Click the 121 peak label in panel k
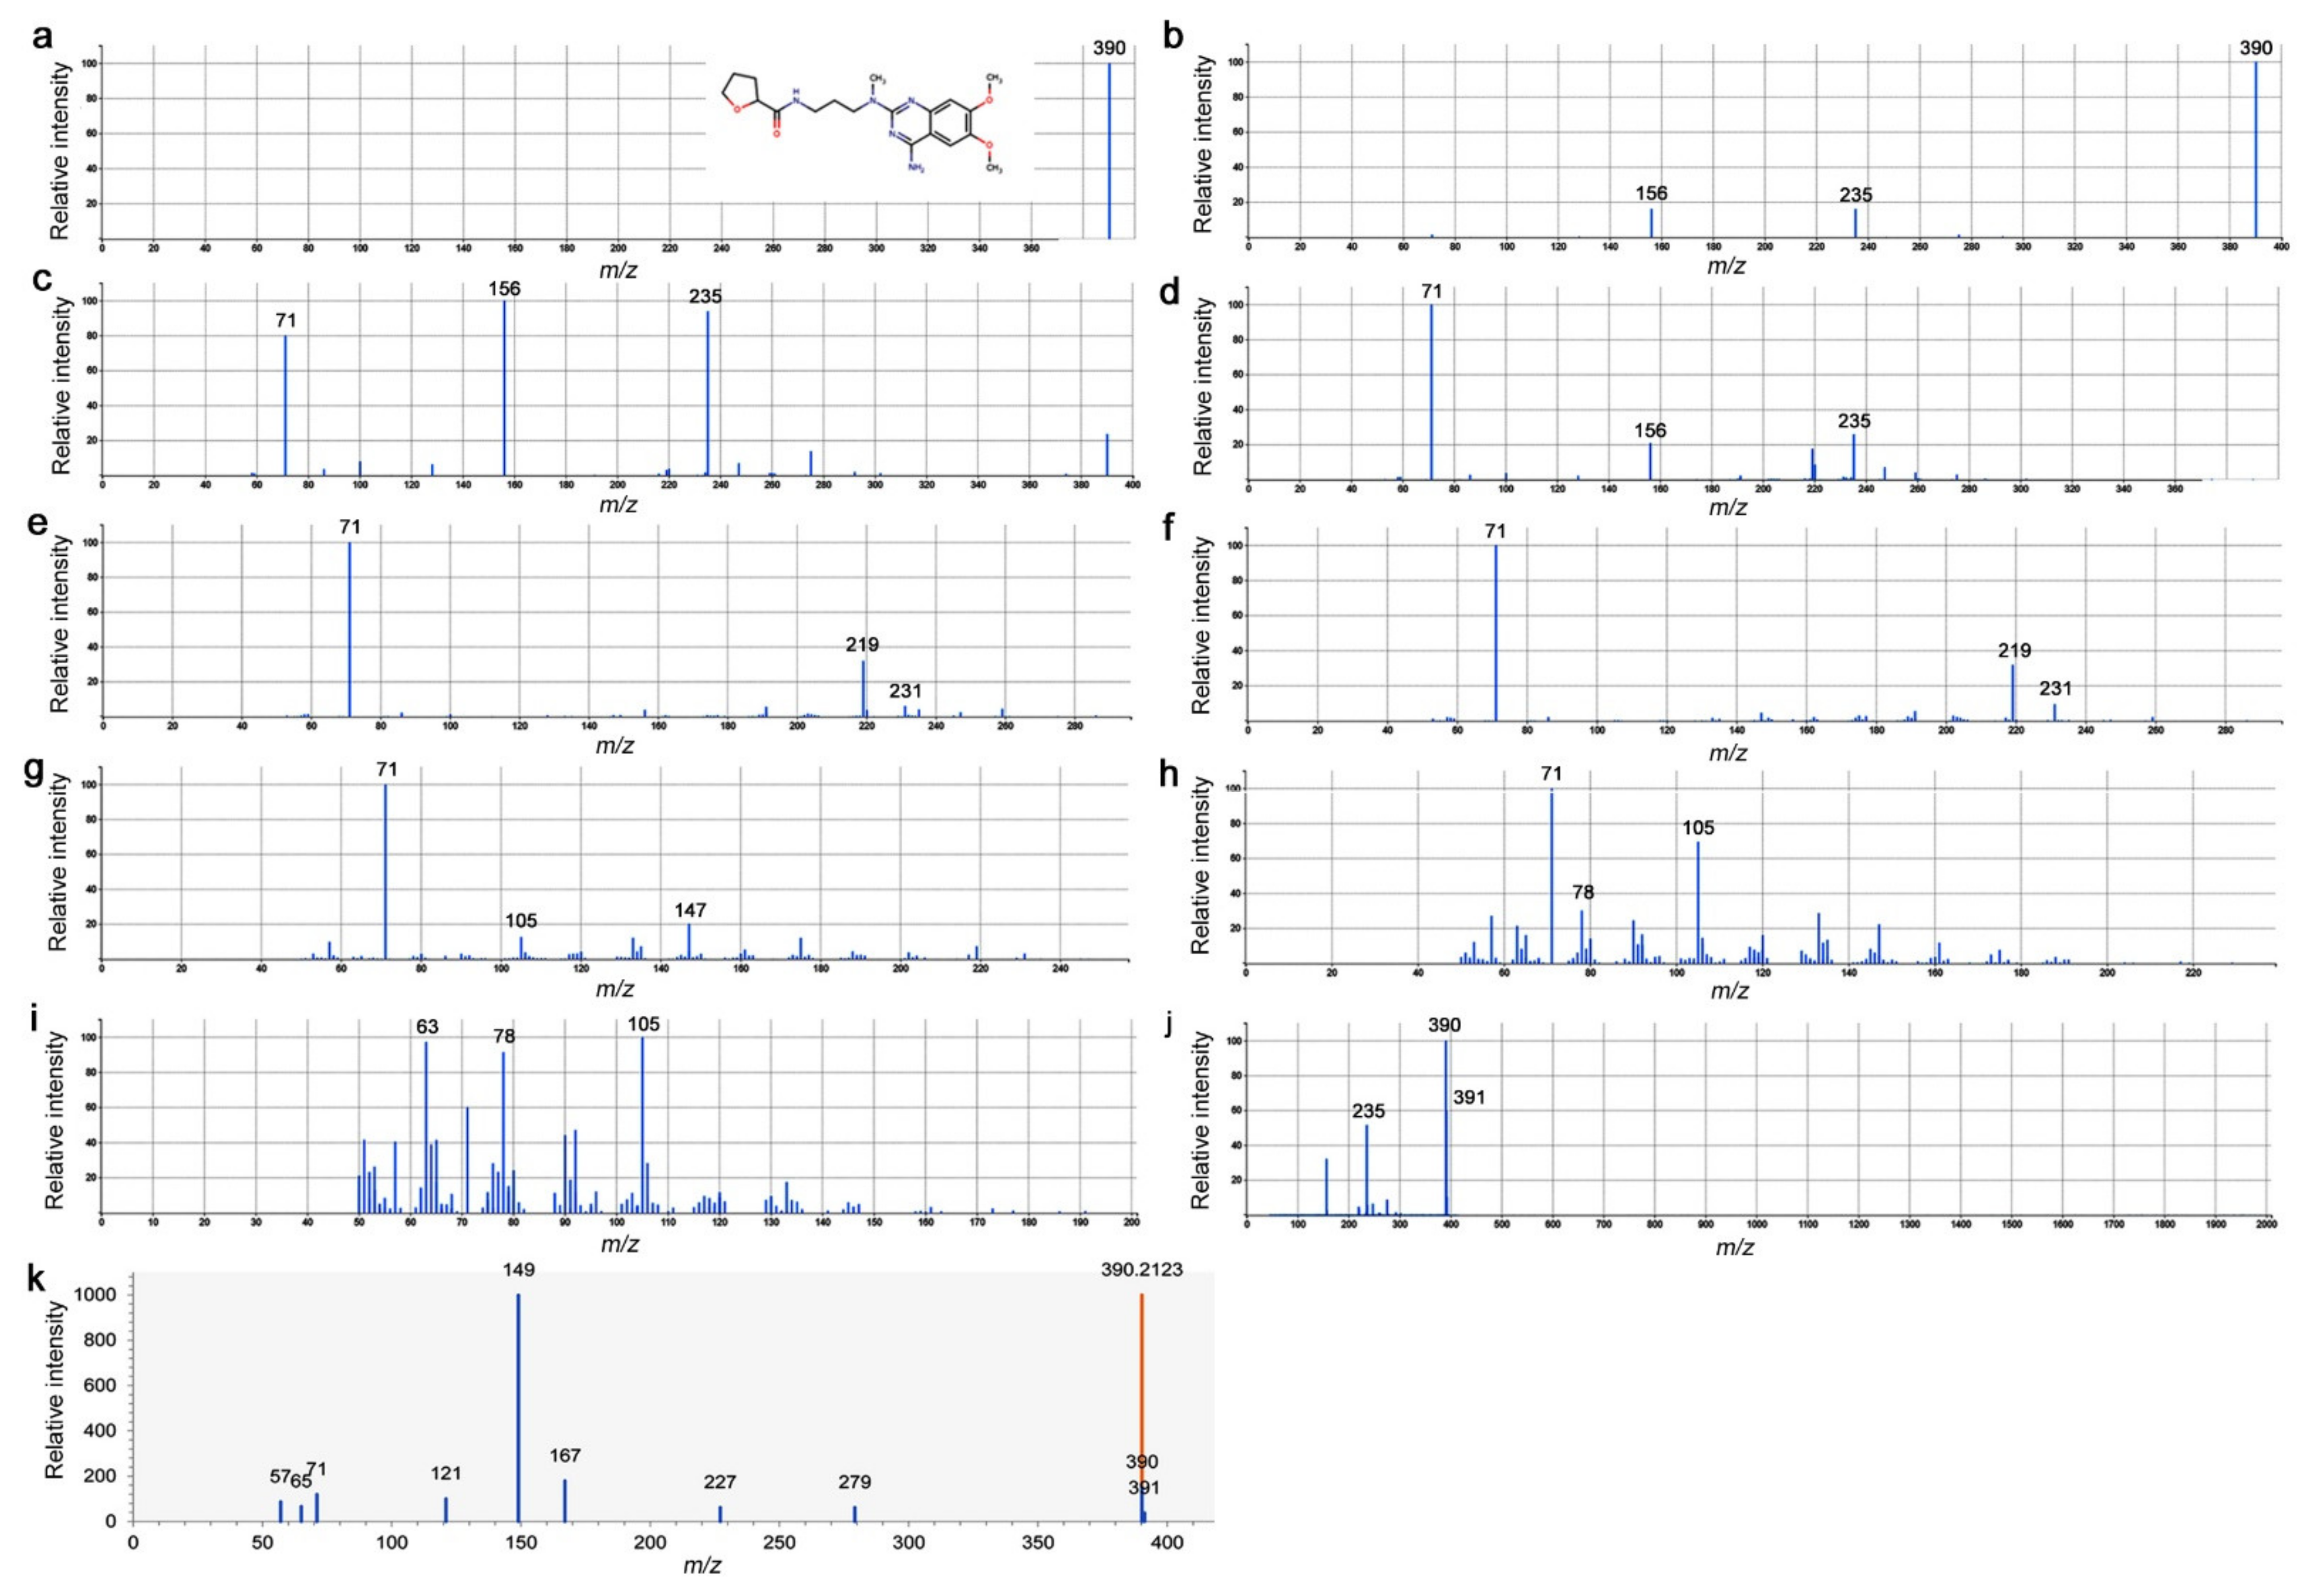2317x1596 pixels. click(x=446, y=1474)
